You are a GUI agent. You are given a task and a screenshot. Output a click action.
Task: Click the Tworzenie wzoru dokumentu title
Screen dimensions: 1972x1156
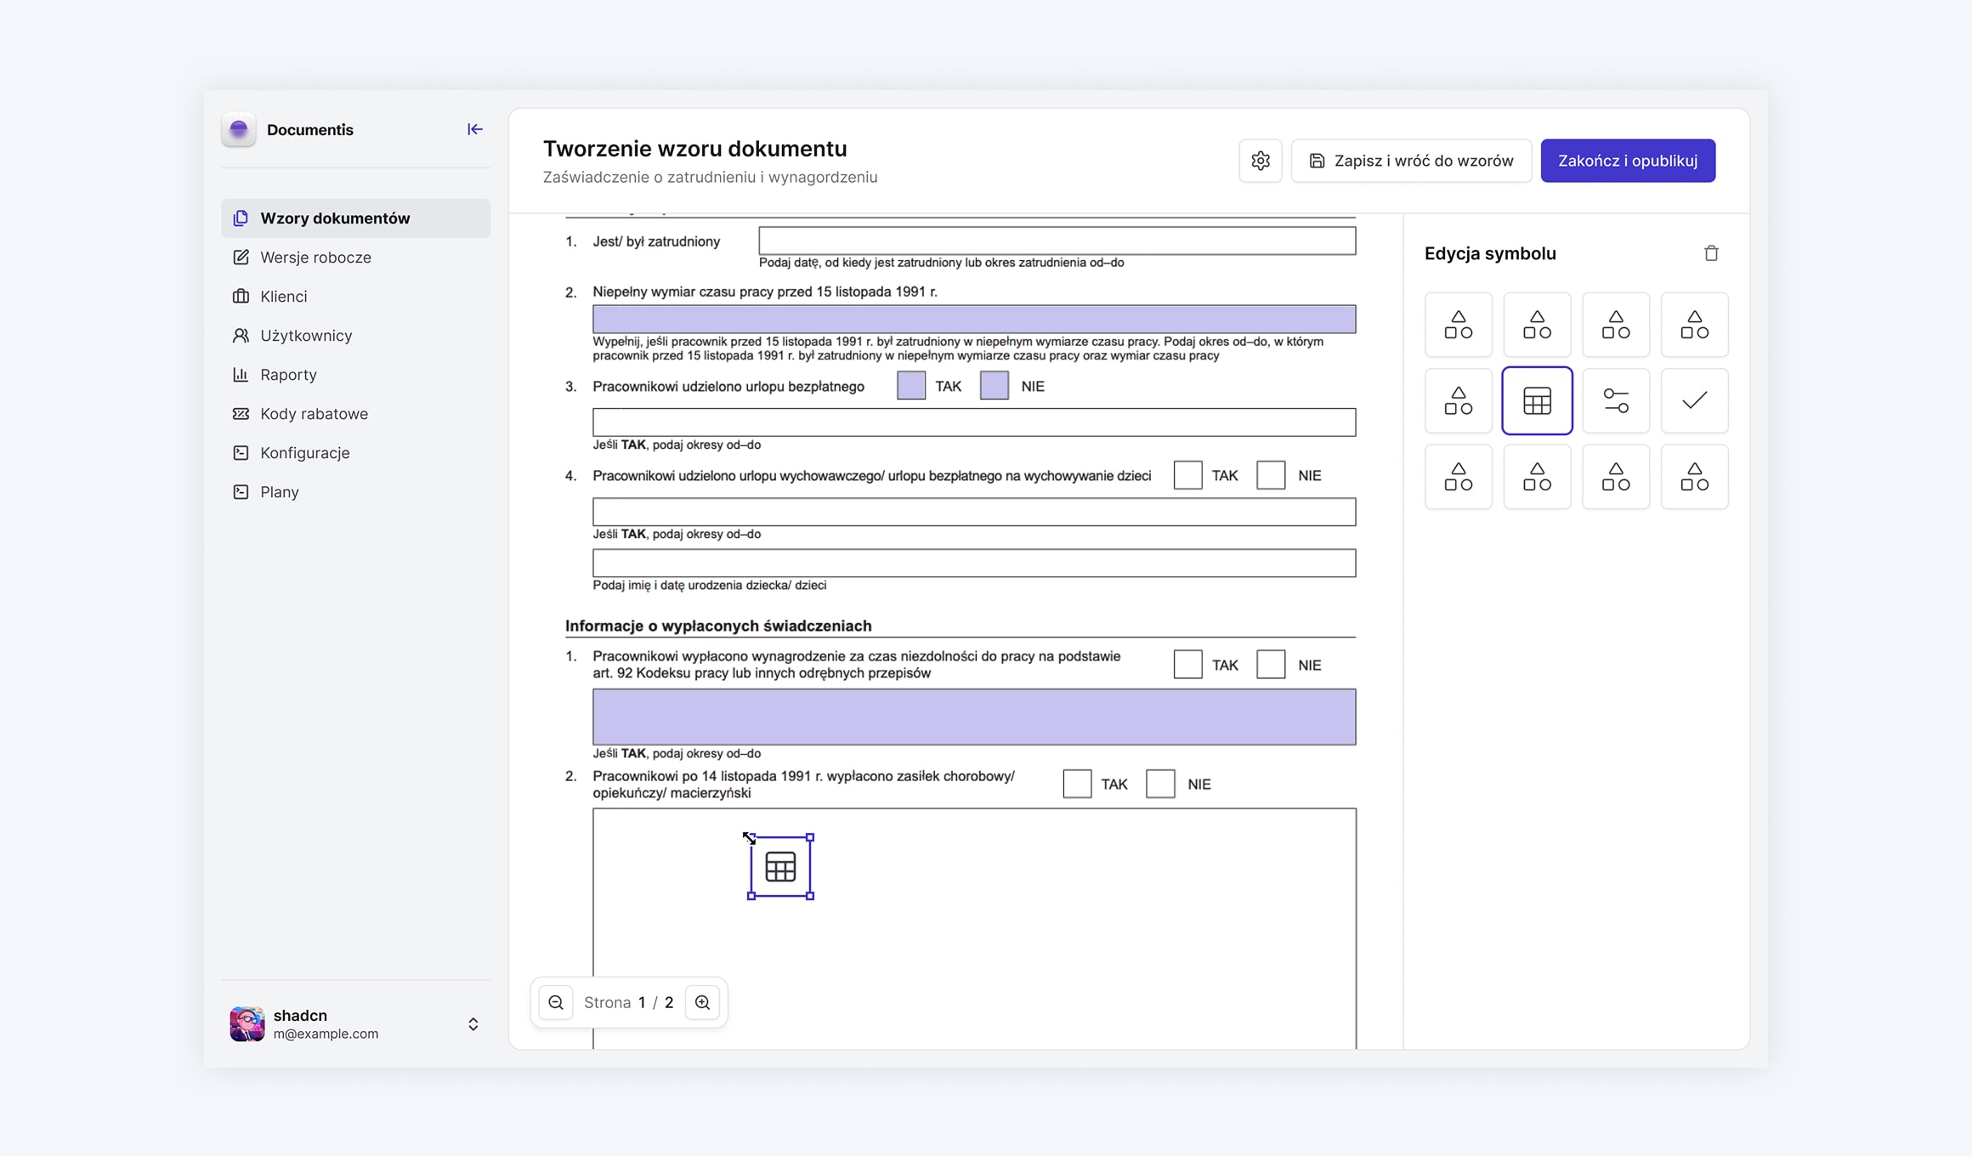point(694,149)
